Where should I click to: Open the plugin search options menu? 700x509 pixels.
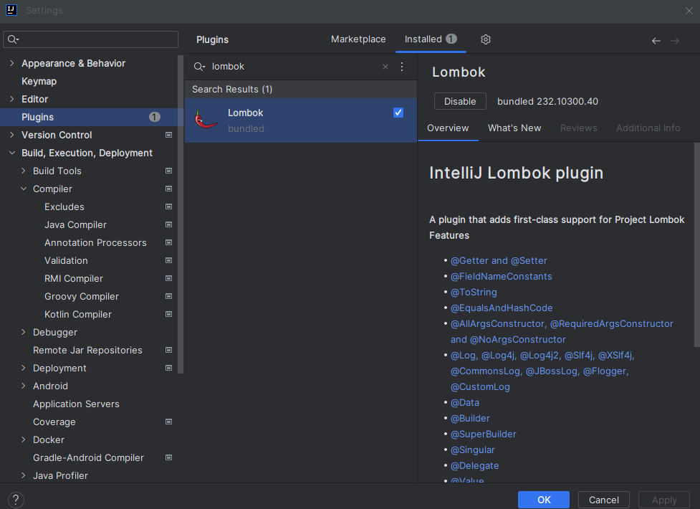point(402,67)
